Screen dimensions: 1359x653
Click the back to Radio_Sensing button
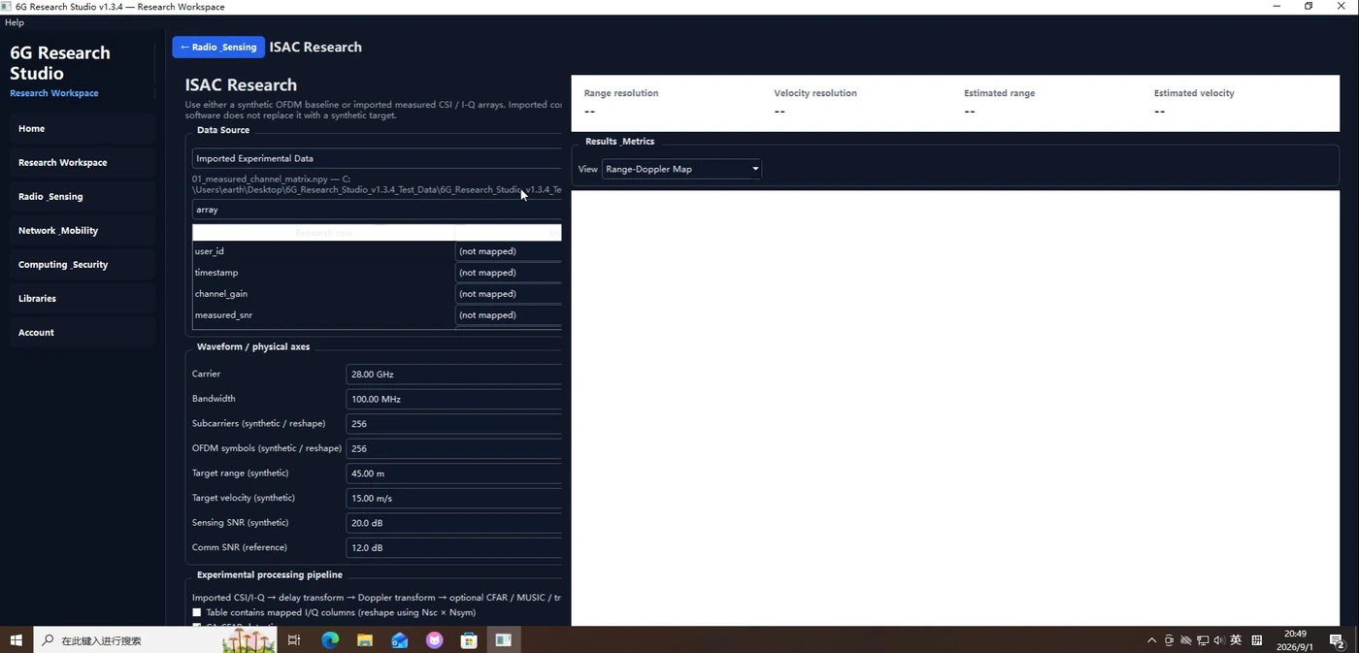pyautogui.click(x=218, y=47)
